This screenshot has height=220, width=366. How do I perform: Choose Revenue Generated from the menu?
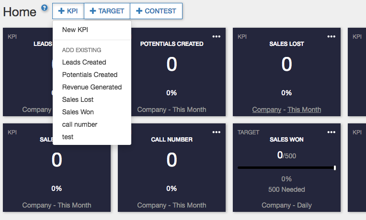tap(92, 87)
